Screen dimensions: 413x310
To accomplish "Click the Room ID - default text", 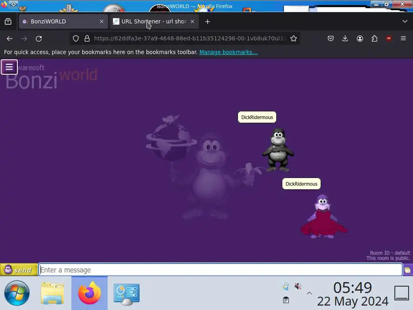I will coord(390,253).
